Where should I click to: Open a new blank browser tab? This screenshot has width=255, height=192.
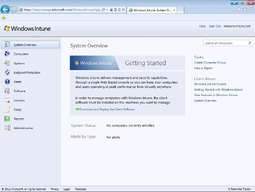coord(180,10)
